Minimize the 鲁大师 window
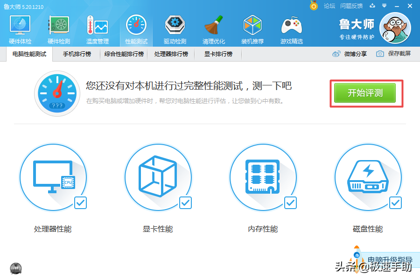Screen dimensions: 420x280 397,6
